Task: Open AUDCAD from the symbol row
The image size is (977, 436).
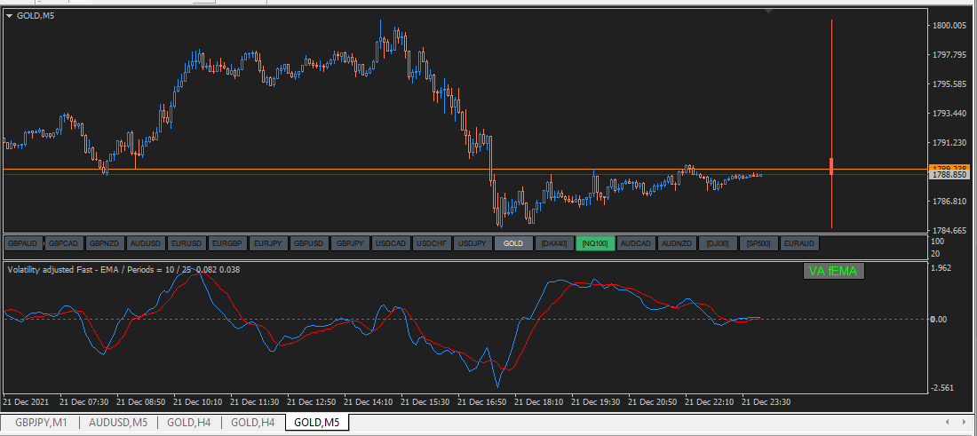Action: pos(636,243)
